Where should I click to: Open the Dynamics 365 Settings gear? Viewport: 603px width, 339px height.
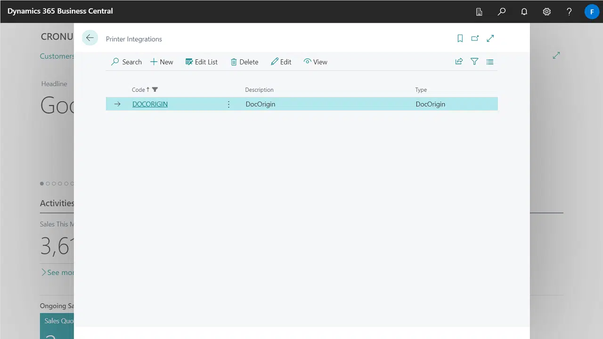click(546, 11)
